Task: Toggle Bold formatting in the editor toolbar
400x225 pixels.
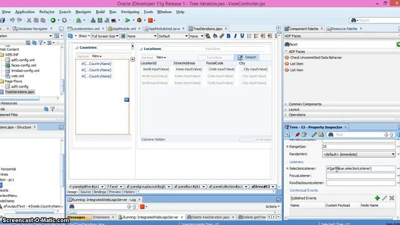Action: [x=229, y=36]
